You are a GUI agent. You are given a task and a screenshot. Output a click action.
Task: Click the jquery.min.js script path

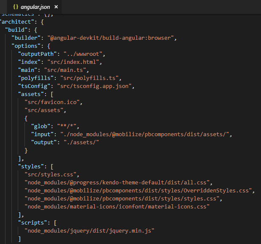(x=90, y=231)
